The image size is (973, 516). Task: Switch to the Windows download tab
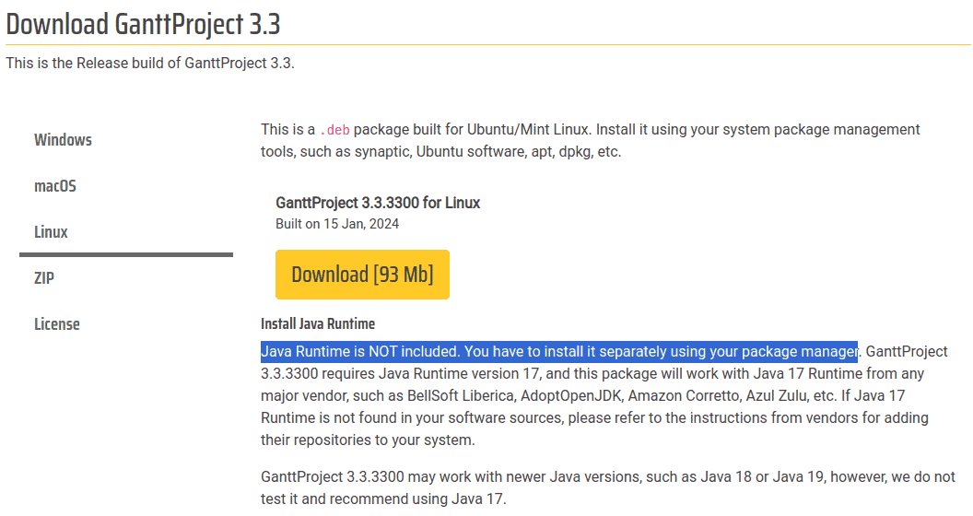click(x=64, y=140)
